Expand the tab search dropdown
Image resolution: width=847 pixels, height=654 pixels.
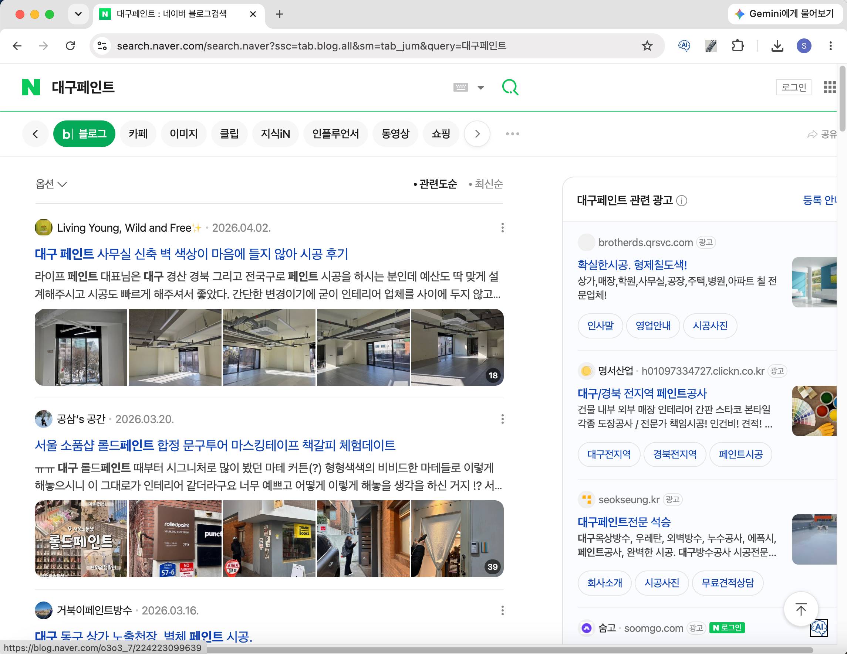point(78,14)
